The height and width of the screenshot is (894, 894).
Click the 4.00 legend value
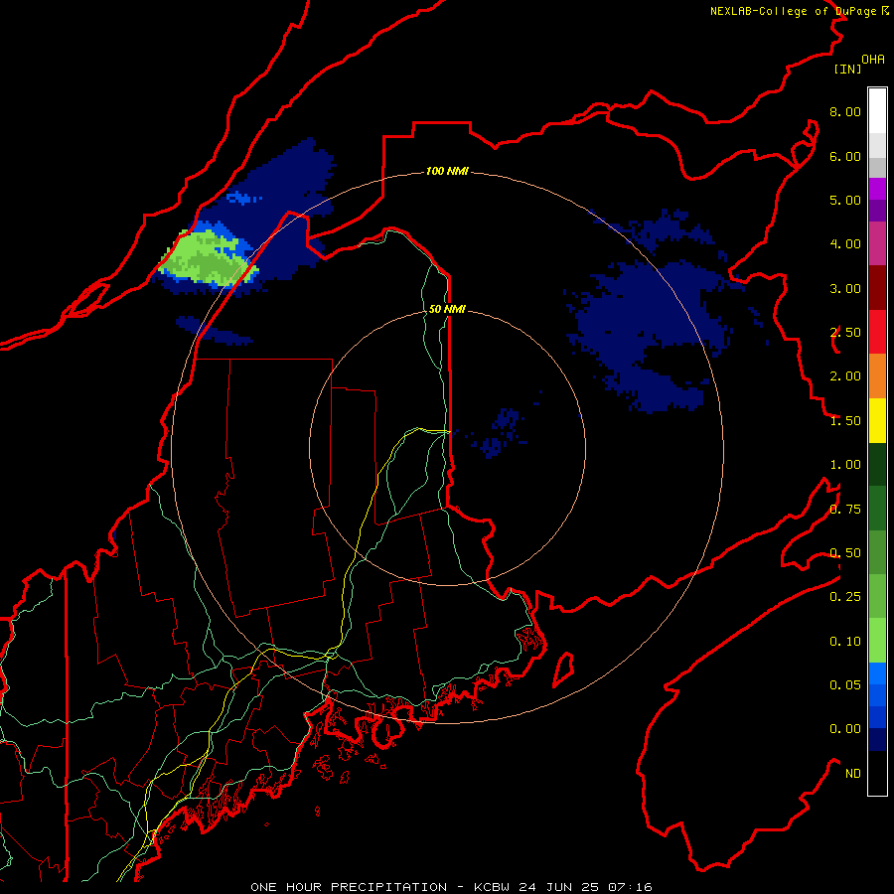(845, 244)
